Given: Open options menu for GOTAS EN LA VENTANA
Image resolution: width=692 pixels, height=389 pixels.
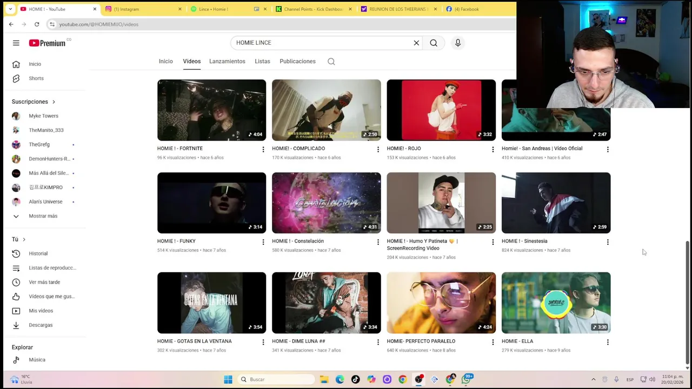Looking at the screenshot, I should pyautogui.click(x=263, y=342).
